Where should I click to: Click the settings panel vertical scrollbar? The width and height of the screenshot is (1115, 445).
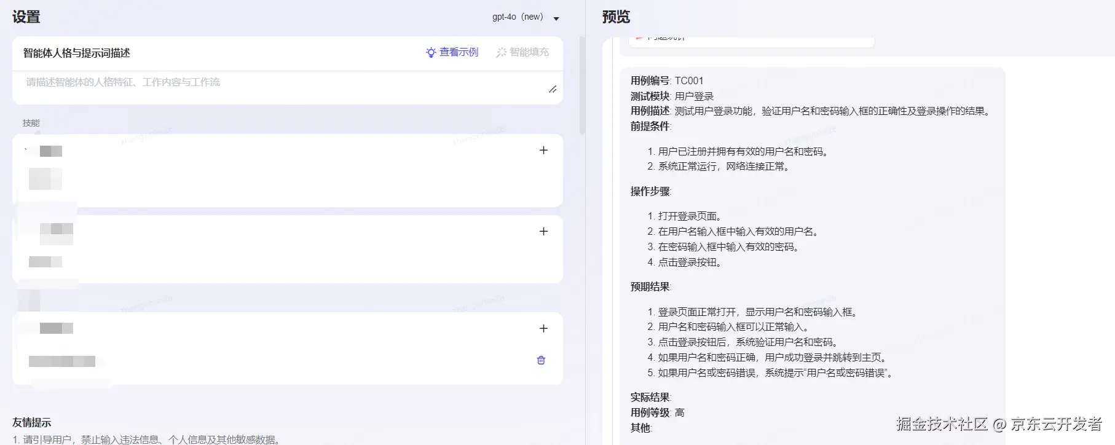tap(582, 85)
